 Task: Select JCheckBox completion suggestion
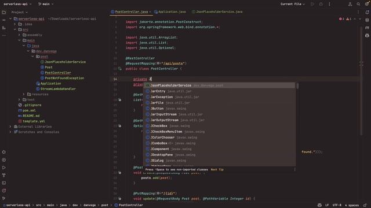(219, 126)
